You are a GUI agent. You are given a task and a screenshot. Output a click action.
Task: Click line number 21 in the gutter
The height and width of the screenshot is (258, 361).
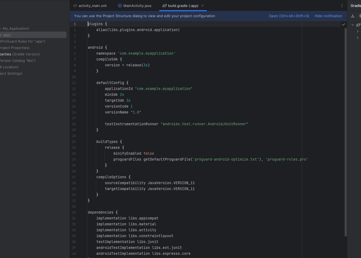click(74, 142)
